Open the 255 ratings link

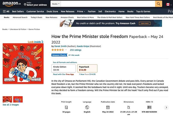tap(75, 50)
